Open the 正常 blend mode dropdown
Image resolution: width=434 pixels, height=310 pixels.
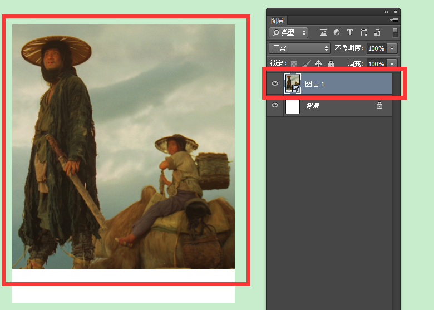click(x=299, y=48)
